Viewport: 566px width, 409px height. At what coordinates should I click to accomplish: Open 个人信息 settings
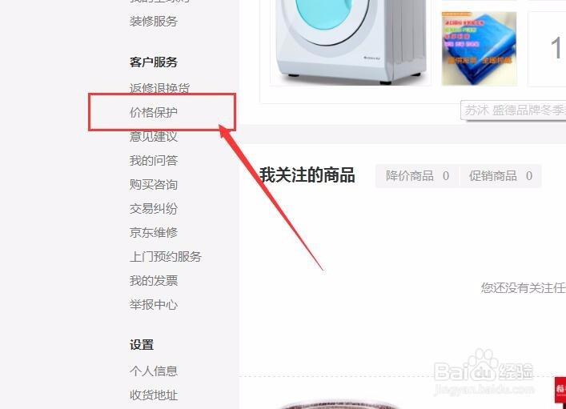tap(154, 371)
